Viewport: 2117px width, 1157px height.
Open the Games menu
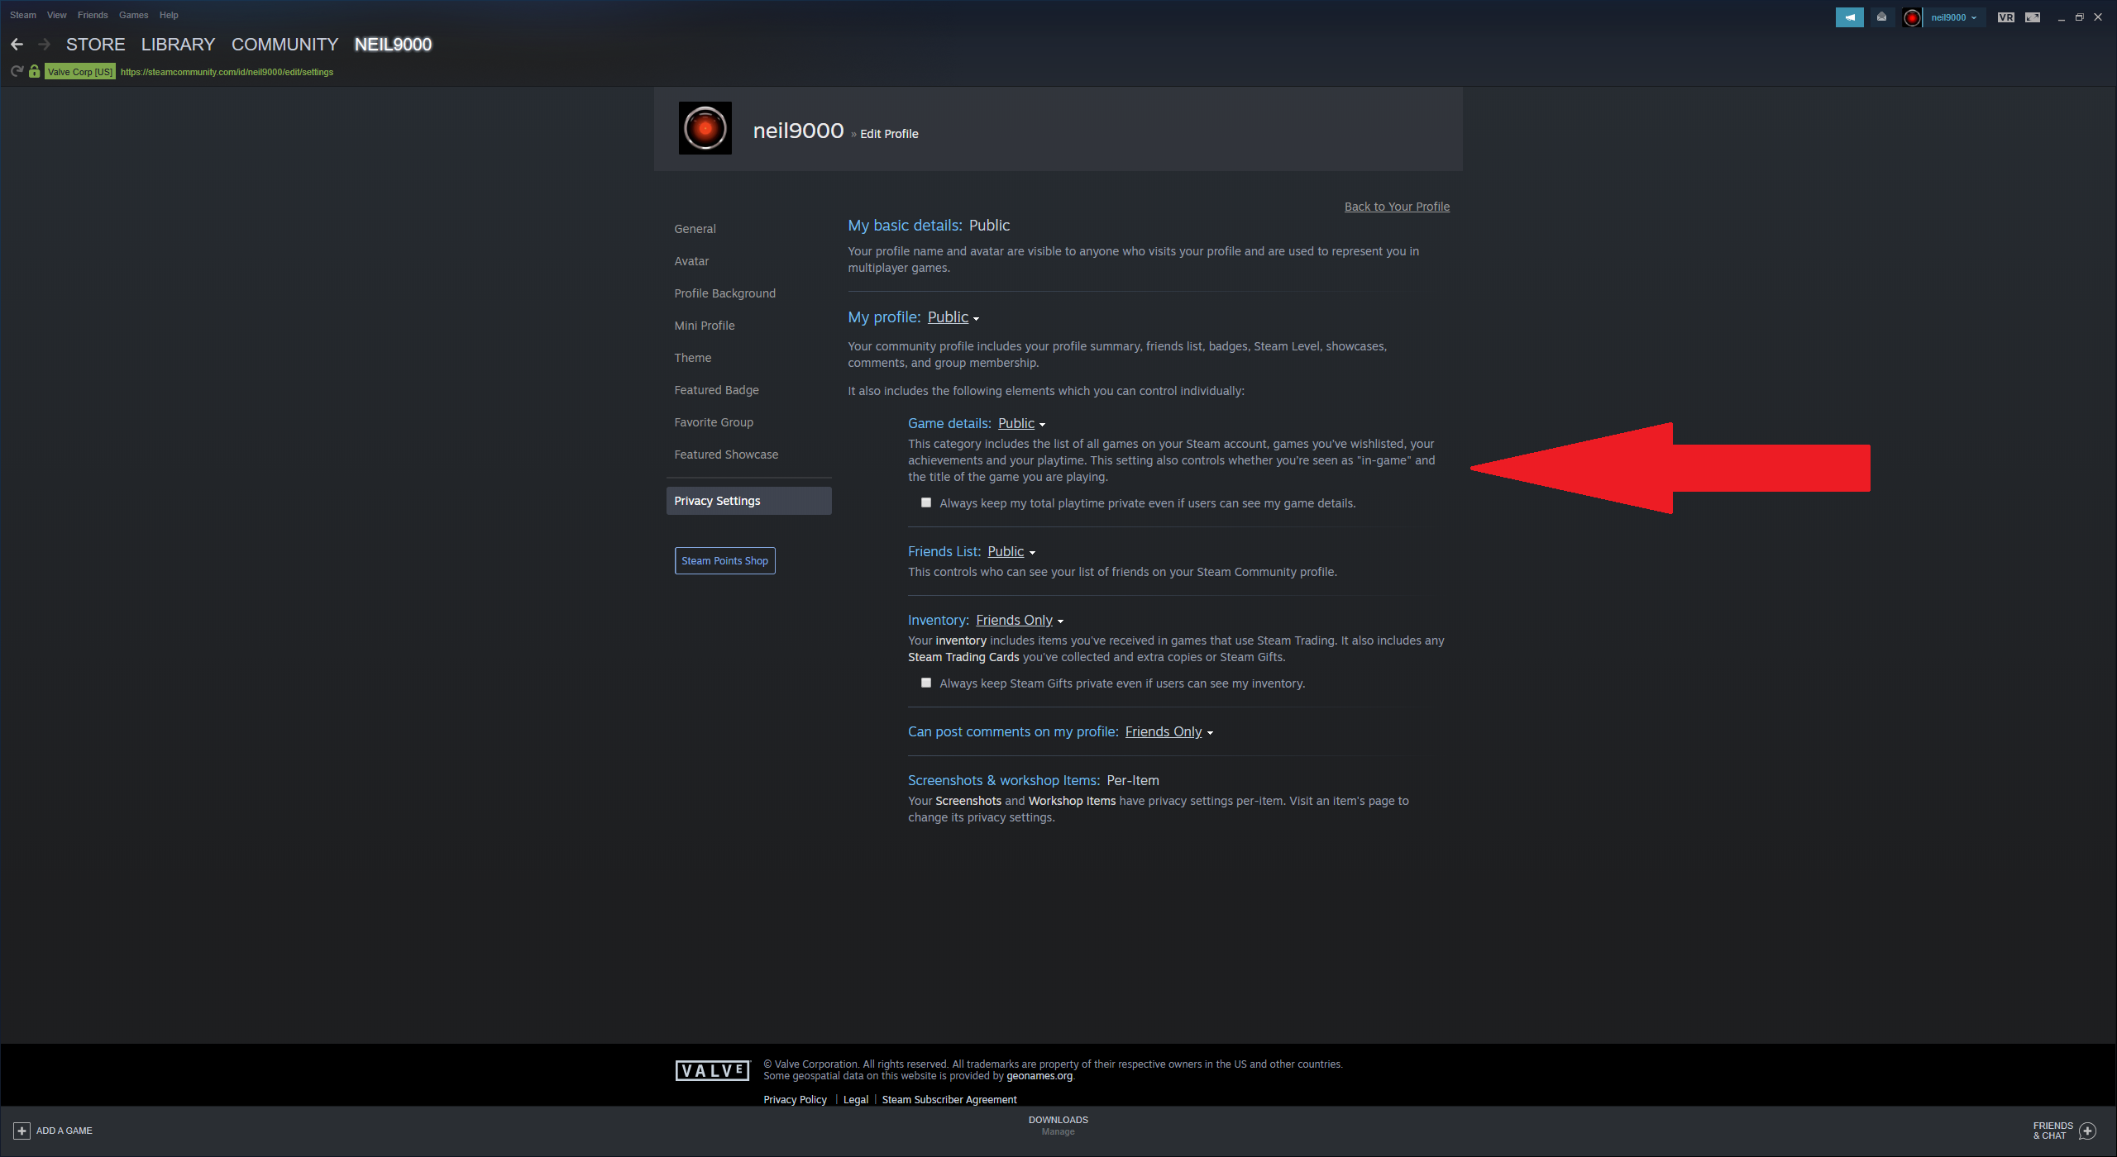tap(133, 15)
